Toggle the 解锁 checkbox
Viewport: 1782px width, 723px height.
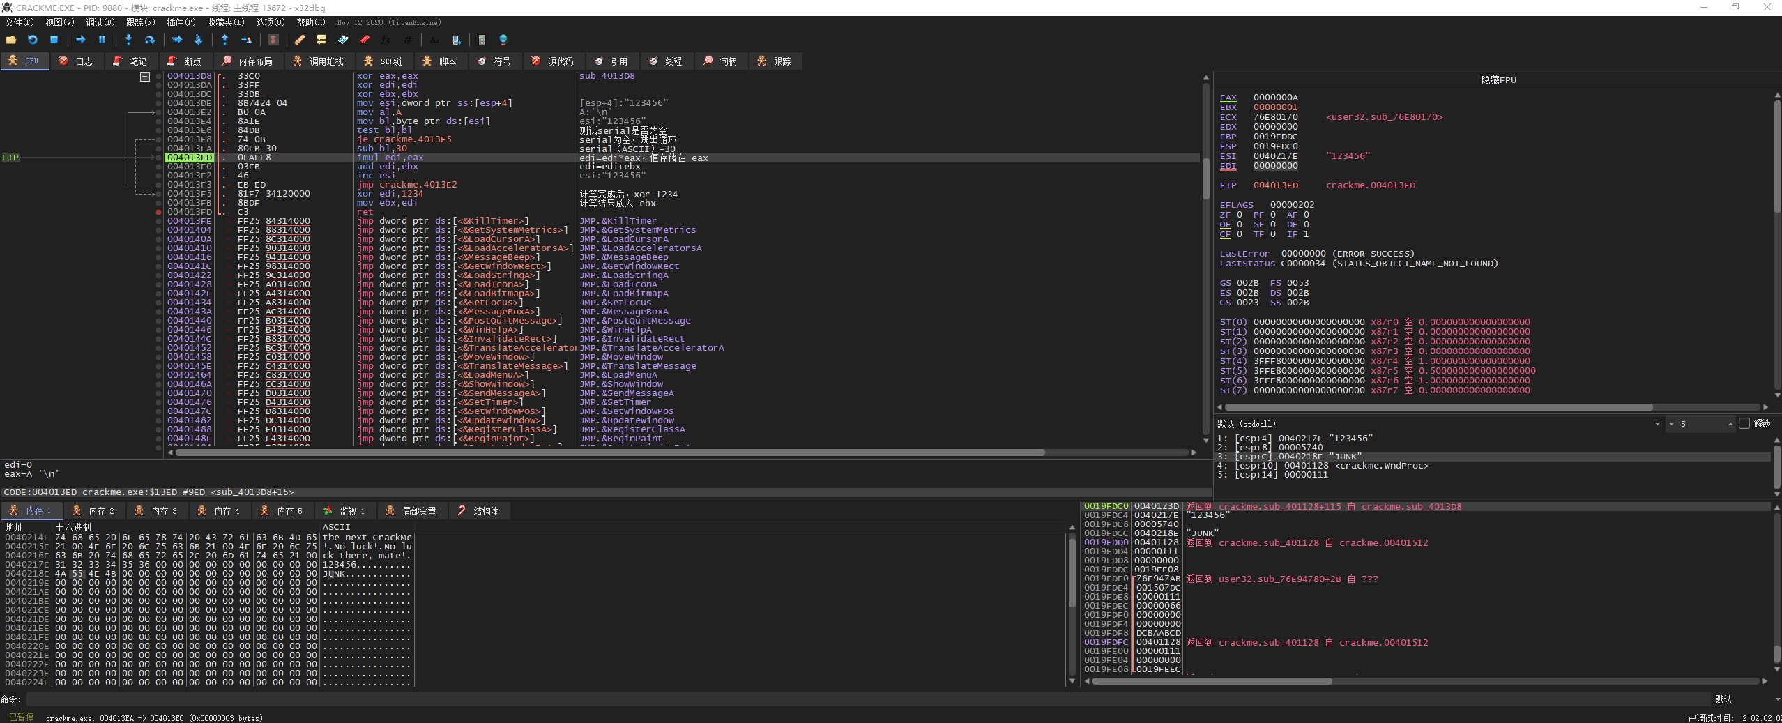(1744, 423)
